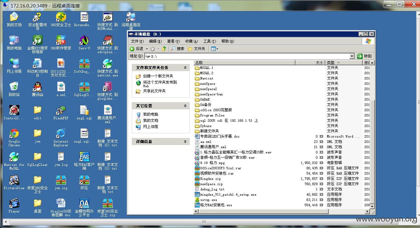Click 将这个文件夹发布到 Web link
The height and width of the screenshot is (228, 420).
coord(160,84)
